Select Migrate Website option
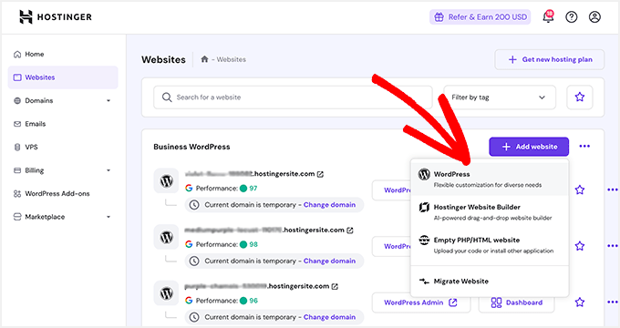620x328 pixels. (490, 282)
